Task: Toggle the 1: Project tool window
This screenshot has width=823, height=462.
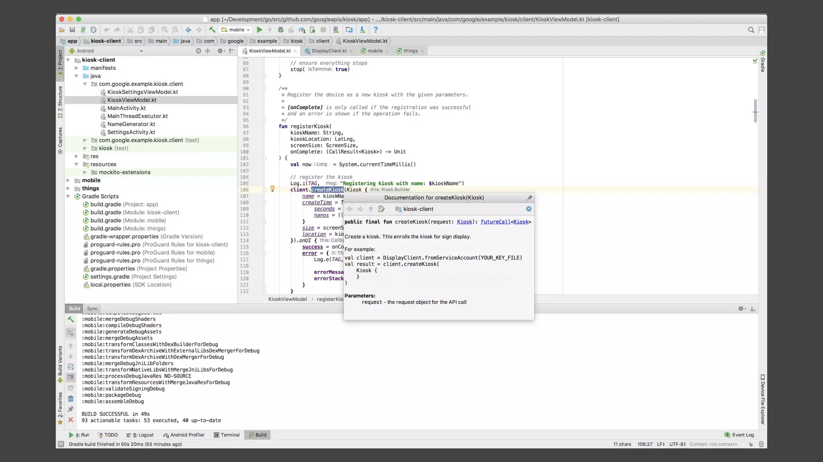Action: click(60, 60)
